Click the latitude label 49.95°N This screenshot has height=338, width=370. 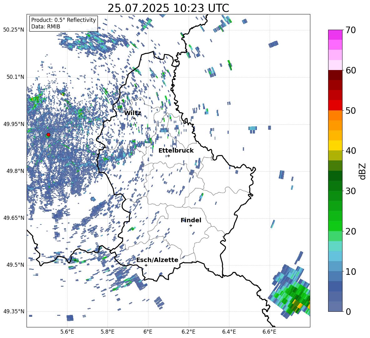(x=14, y=124)
